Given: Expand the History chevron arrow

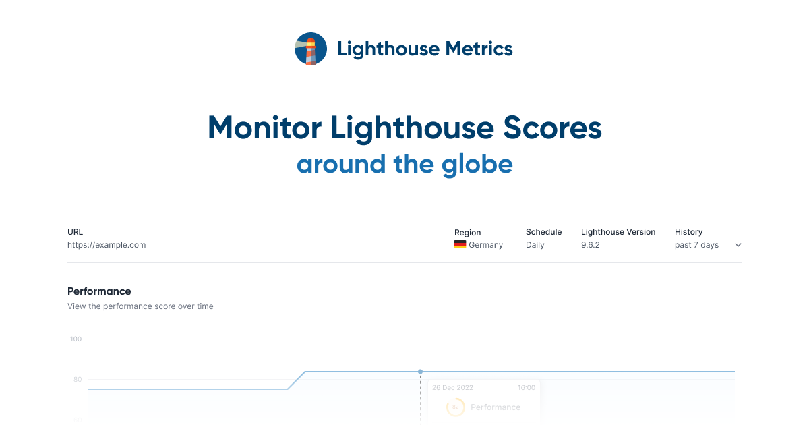Looking at the screenshot, I should pyautogui.click(x=738, y=245).
